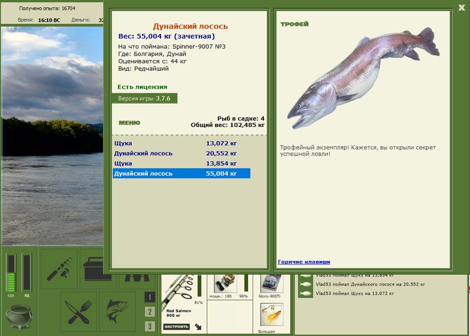Click the reel 90% wear value
The height and width of the screenshot is (336, 470).
(243, 296)
